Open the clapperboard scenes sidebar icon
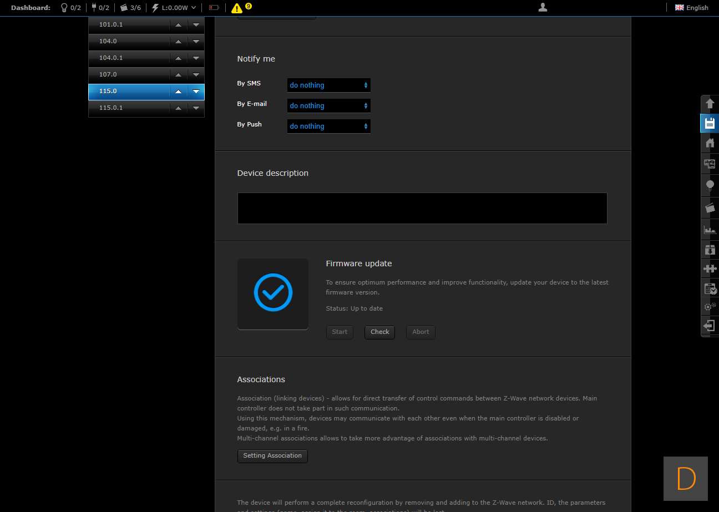719x512 pixels. [x=709, y=207]
